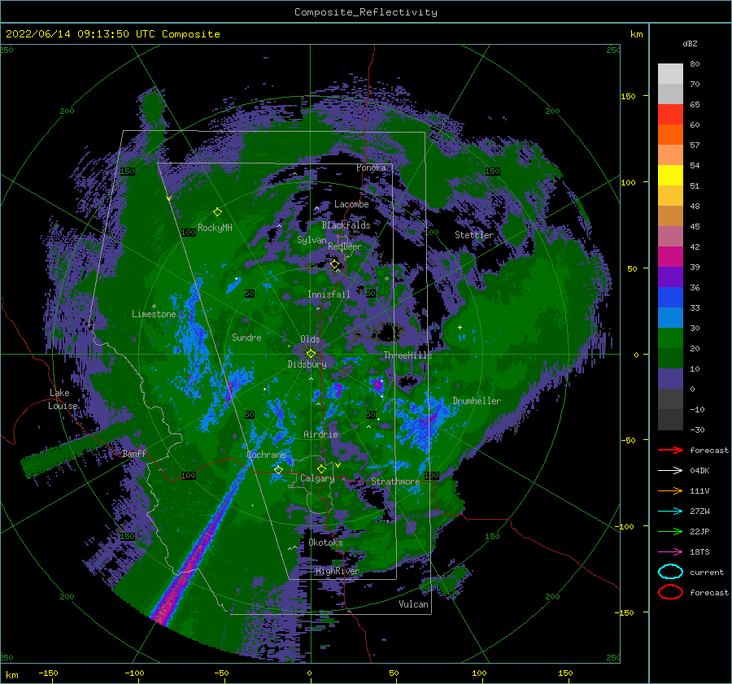
Task: Click the Banff town label
Action: point(134,453)
